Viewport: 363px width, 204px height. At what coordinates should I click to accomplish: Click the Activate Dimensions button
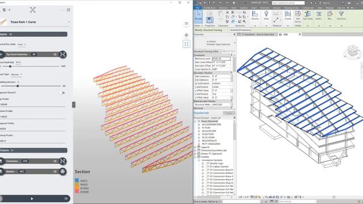tap(240, 30)
